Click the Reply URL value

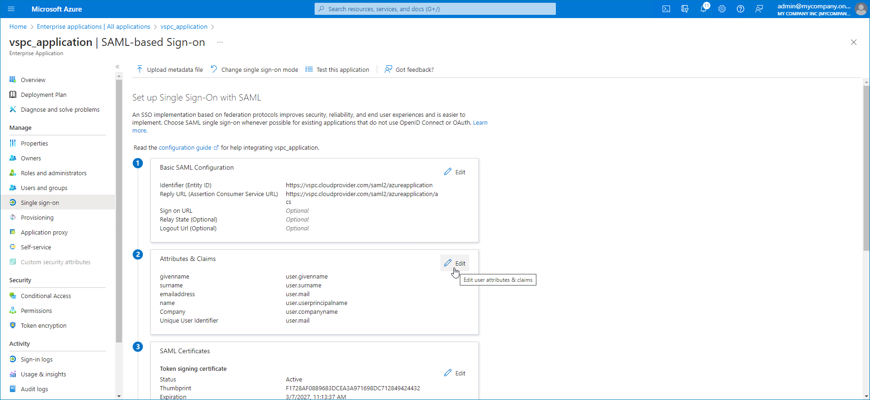click(362, 198)
